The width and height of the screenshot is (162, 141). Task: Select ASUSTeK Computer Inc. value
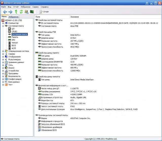click(80, 118)
